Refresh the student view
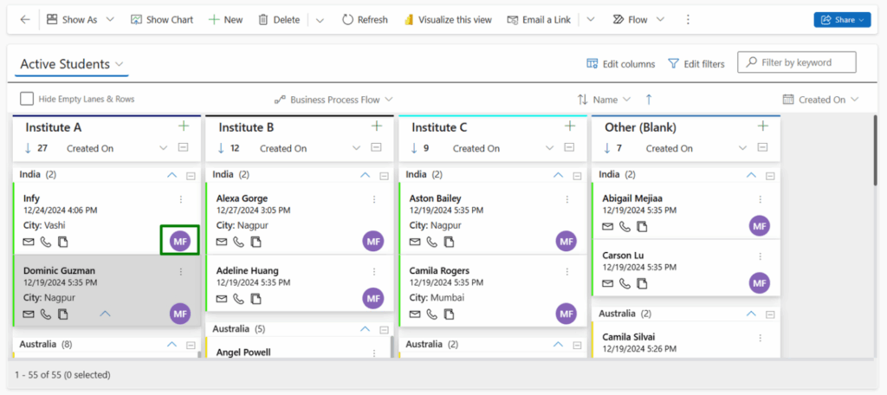 pos(365,20)
